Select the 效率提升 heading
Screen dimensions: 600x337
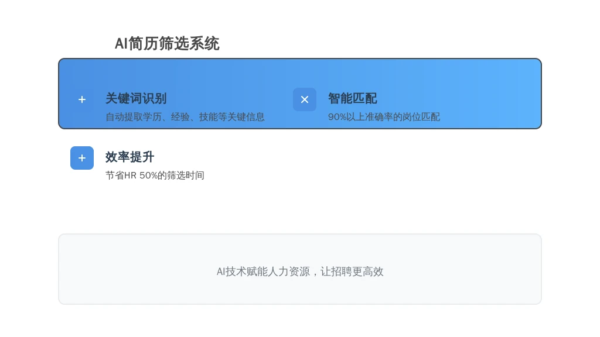(x=129, y=157)
